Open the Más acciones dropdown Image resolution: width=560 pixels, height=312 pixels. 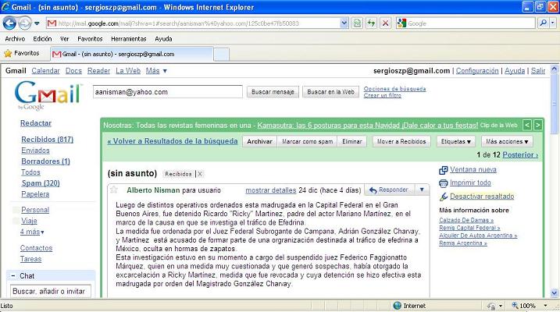507,141
